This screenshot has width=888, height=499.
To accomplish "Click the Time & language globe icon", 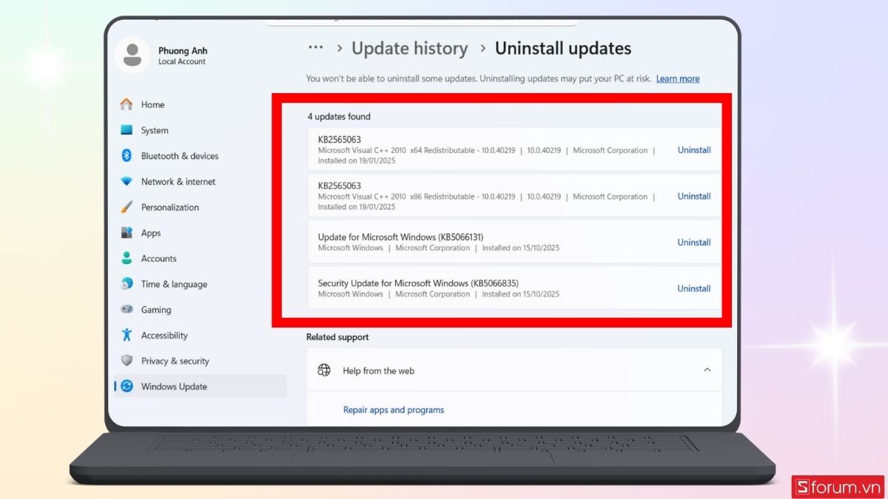I will 127,284.
